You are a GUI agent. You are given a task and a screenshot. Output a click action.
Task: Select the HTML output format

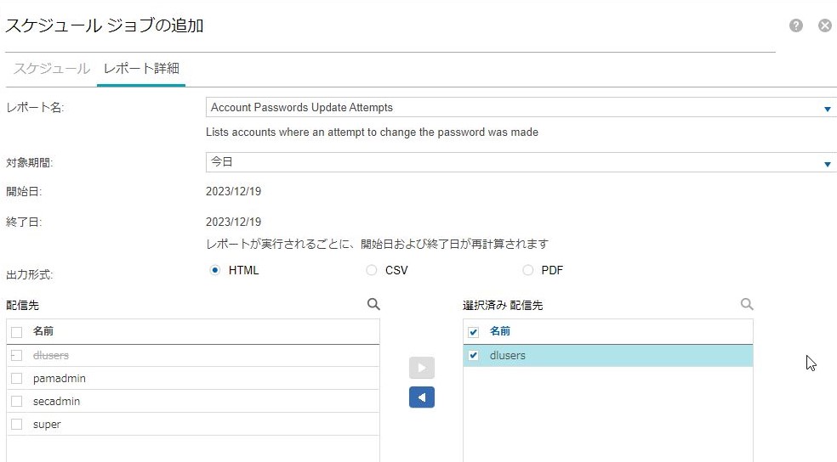[x=215, y=270]
